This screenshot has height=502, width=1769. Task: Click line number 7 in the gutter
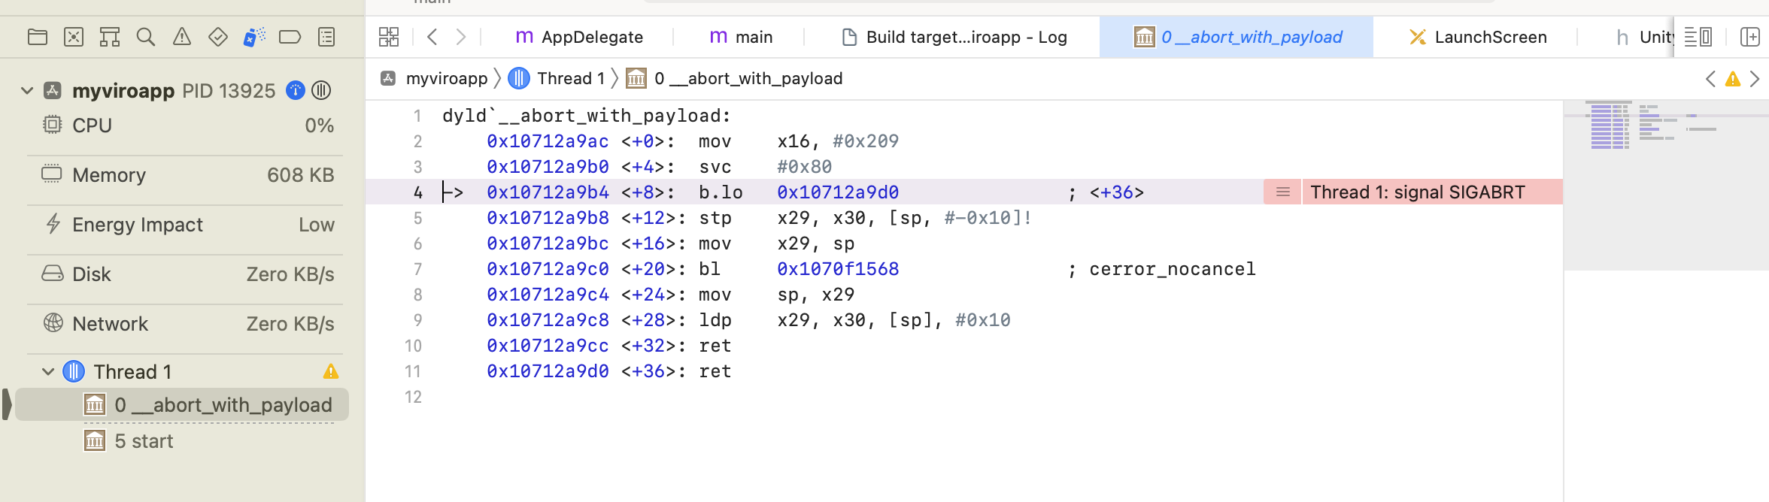point(417,269)
